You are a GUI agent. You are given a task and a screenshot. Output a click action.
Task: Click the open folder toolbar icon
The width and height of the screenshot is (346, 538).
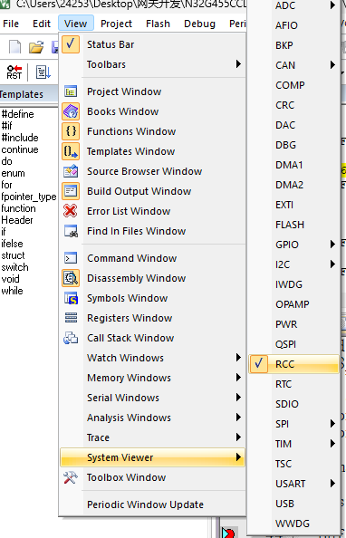pos(35,47)
